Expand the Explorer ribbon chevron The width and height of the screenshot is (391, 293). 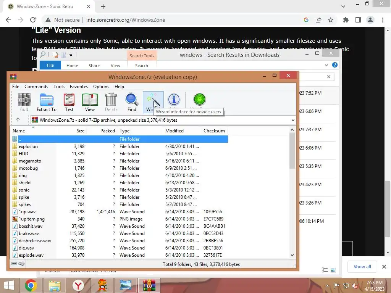(x=326, y=65)
